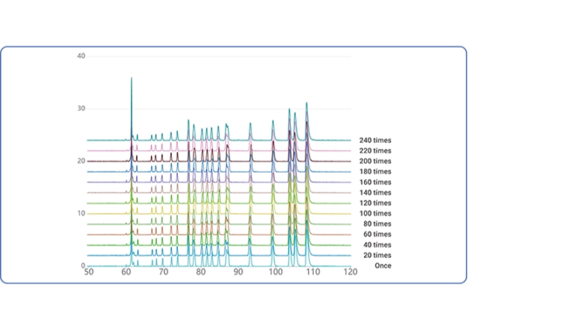The height and width of the screenshot is (330, 583).
Task: Click the '80 times' series label
Action: coord(377,224)
